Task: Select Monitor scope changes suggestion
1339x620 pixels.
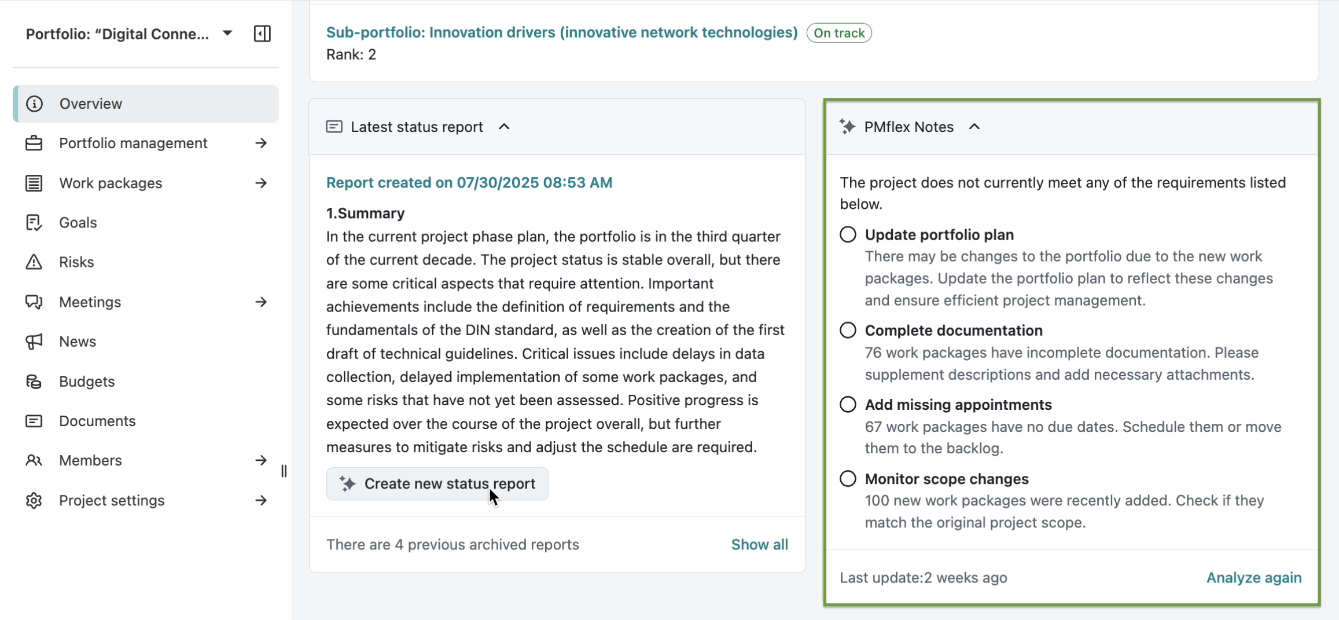Action: pos(847,478)
